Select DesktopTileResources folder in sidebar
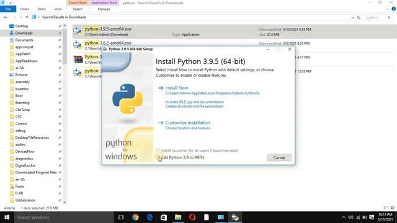 tap(32, 138)
